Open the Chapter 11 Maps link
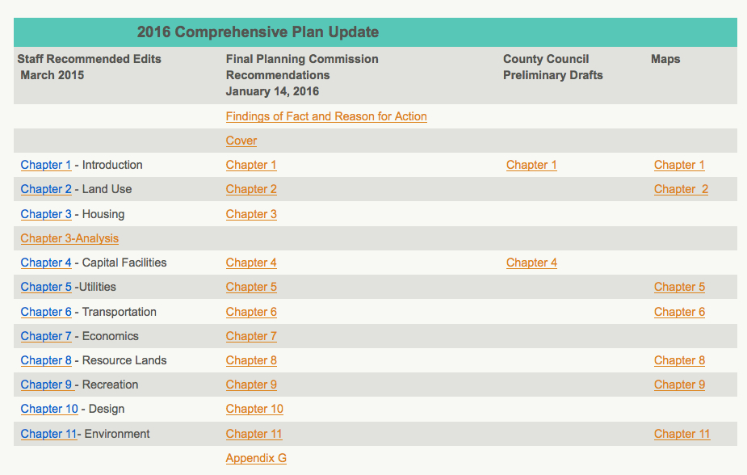The image size is (747, 475). 681,434
